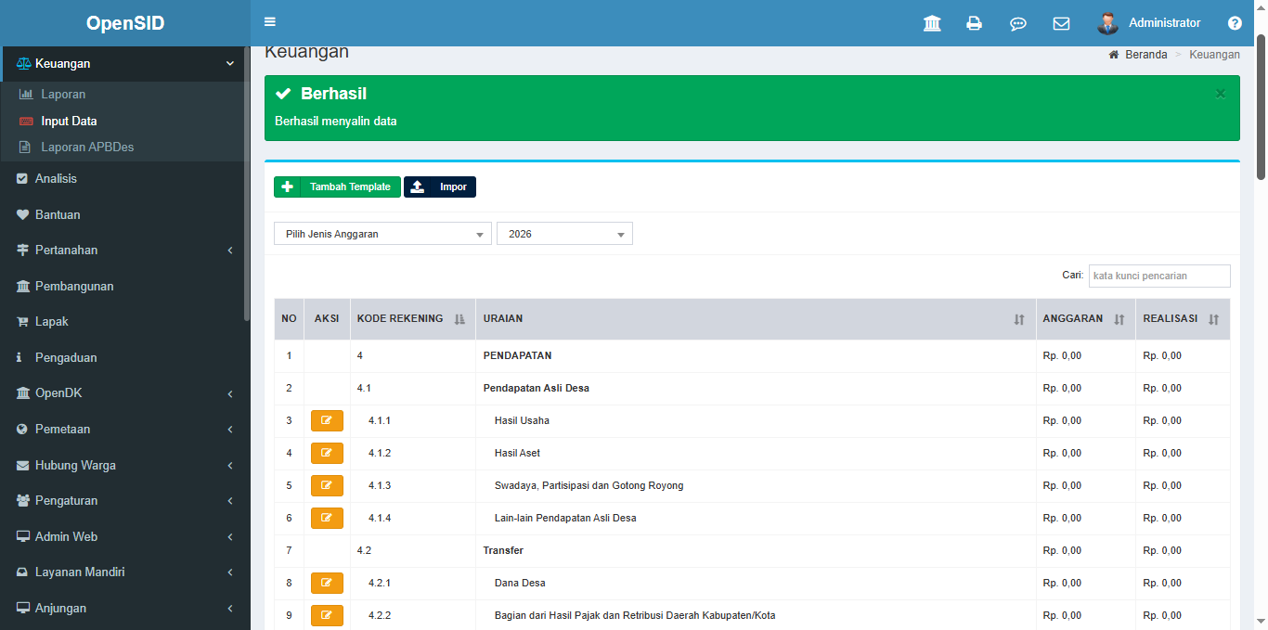Click the Impor button
This screenshot has height=630, width=1268.
coord(440,186)
